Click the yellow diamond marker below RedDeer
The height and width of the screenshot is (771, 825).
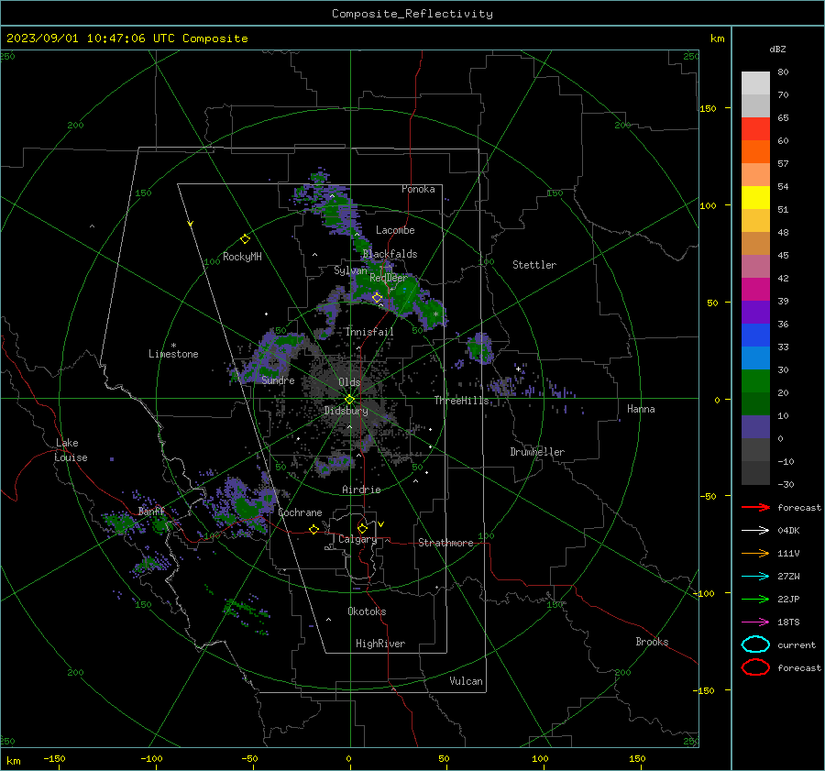pos(377,298)
